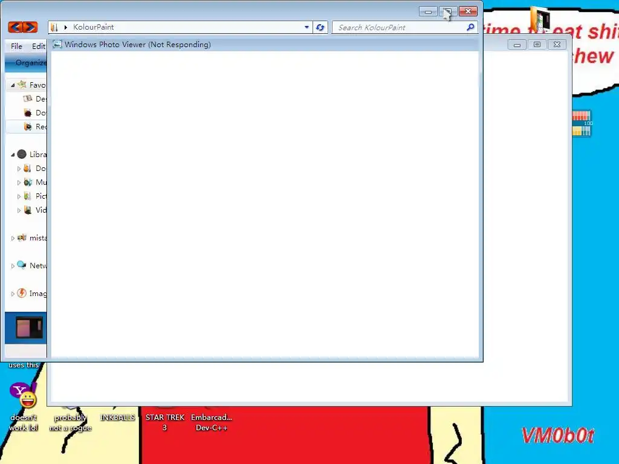This screenshot has width=619, height=464.
Task: Close the not responding Photo Viewer
Action: pos(557,45)
